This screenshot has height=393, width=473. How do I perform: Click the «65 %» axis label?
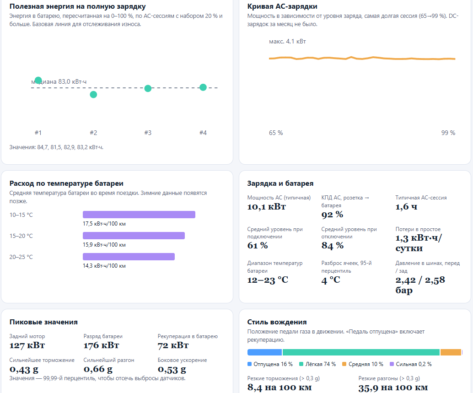pyautogui.click(x=276, y=133)
